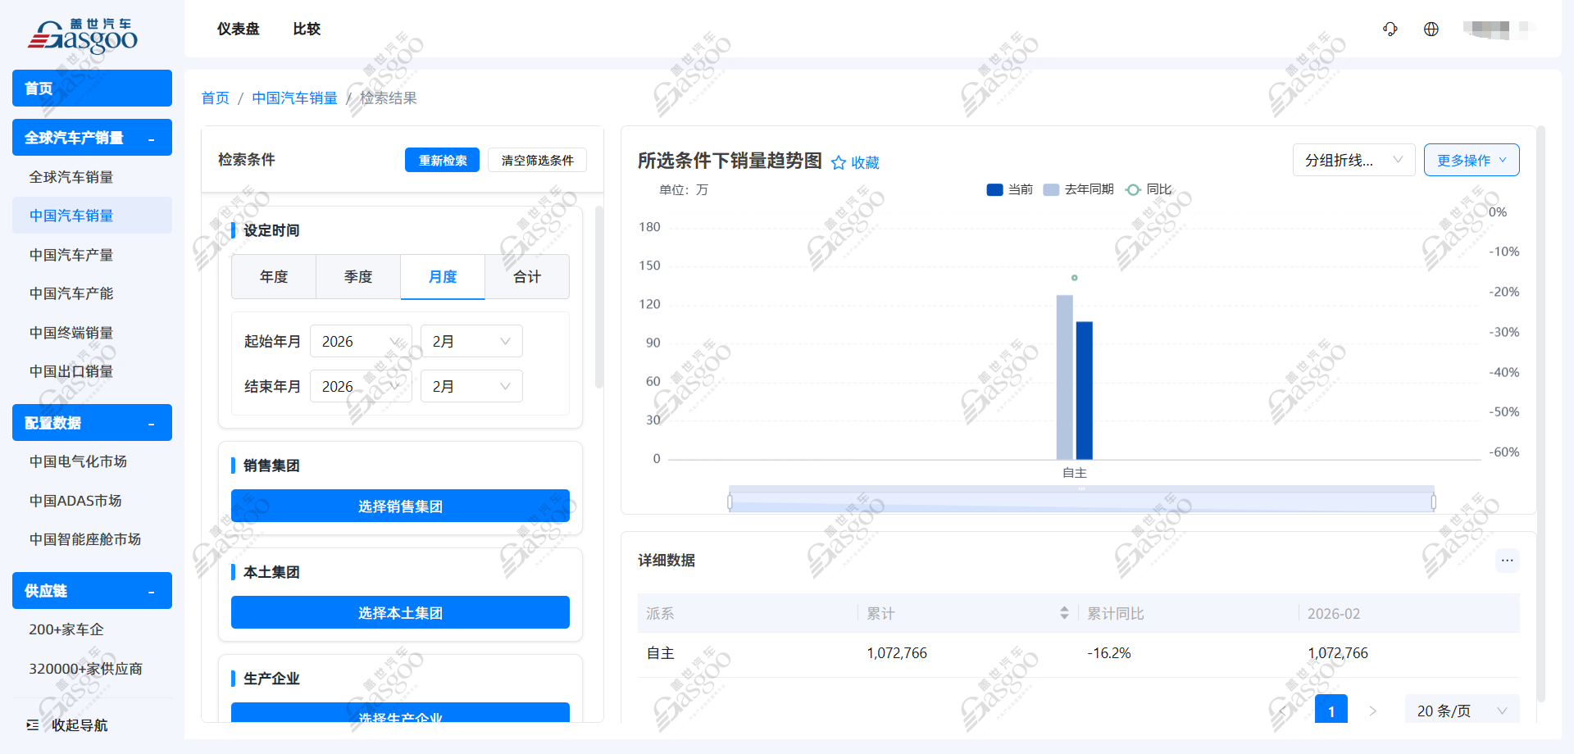This screenshot has width=1574, height=754.
Task: Click the customer service headset icon
Action: click(x=1390, y=30)
